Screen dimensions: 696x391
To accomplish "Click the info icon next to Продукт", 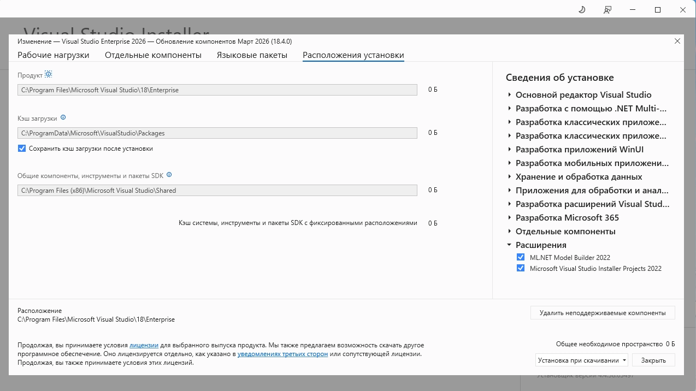I will pos(48,74).
